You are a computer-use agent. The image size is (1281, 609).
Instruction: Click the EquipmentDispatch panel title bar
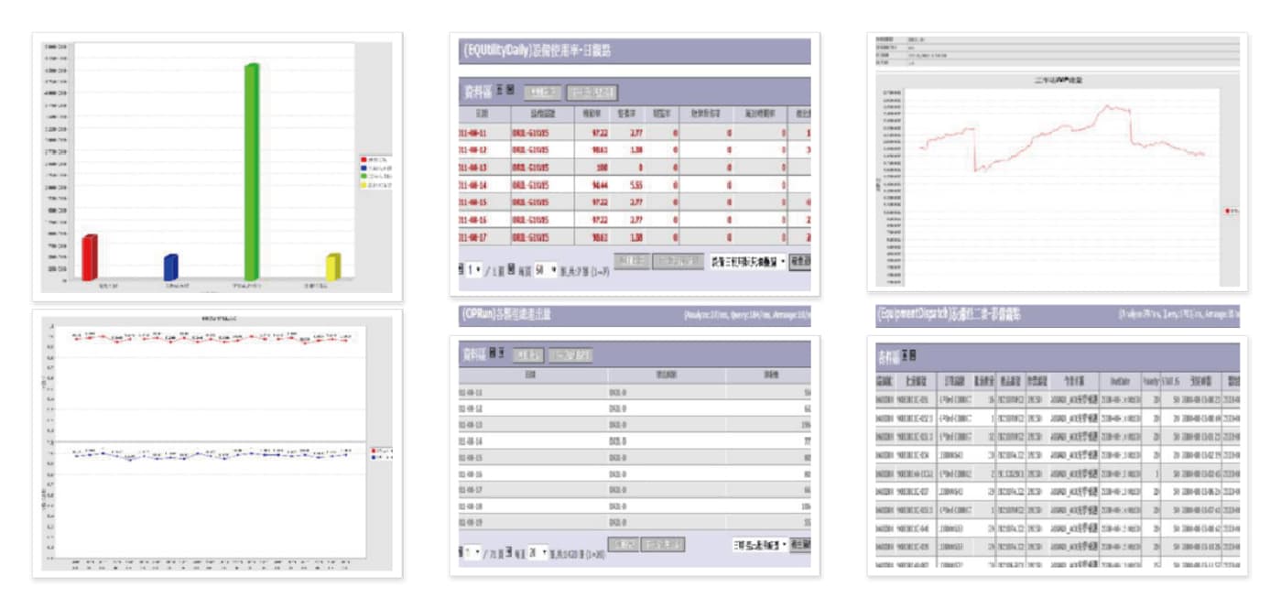point(1058,315)
